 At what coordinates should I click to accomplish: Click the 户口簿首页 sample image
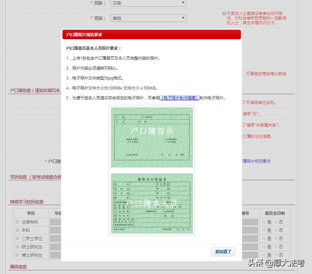click(151, 137)
